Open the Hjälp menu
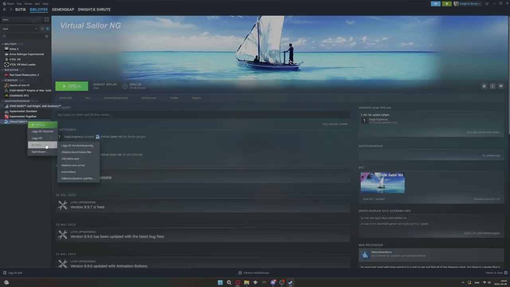 (x=45, y=4)
